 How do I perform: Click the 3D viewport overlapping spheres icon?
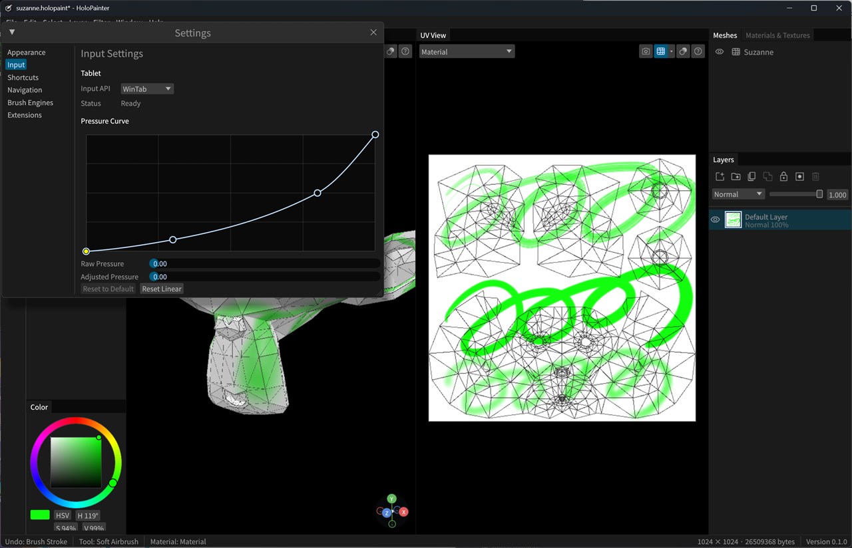tap(391, 51)
